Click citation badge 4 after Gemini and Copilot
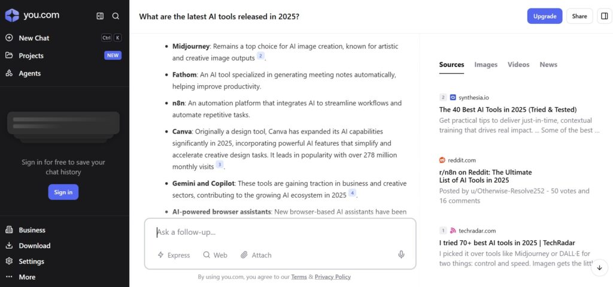 pyautogui.click(x=352, y=193)
